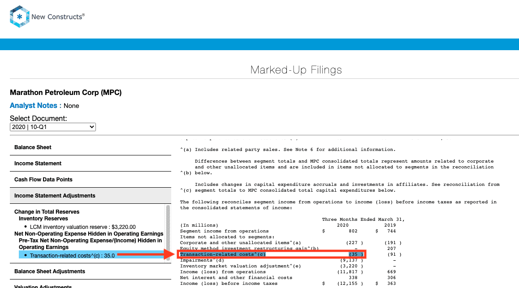Click the Inventory market valuation adjustment^(e) row
Screen dimensions: 519x288
click(x=288, y=266)
